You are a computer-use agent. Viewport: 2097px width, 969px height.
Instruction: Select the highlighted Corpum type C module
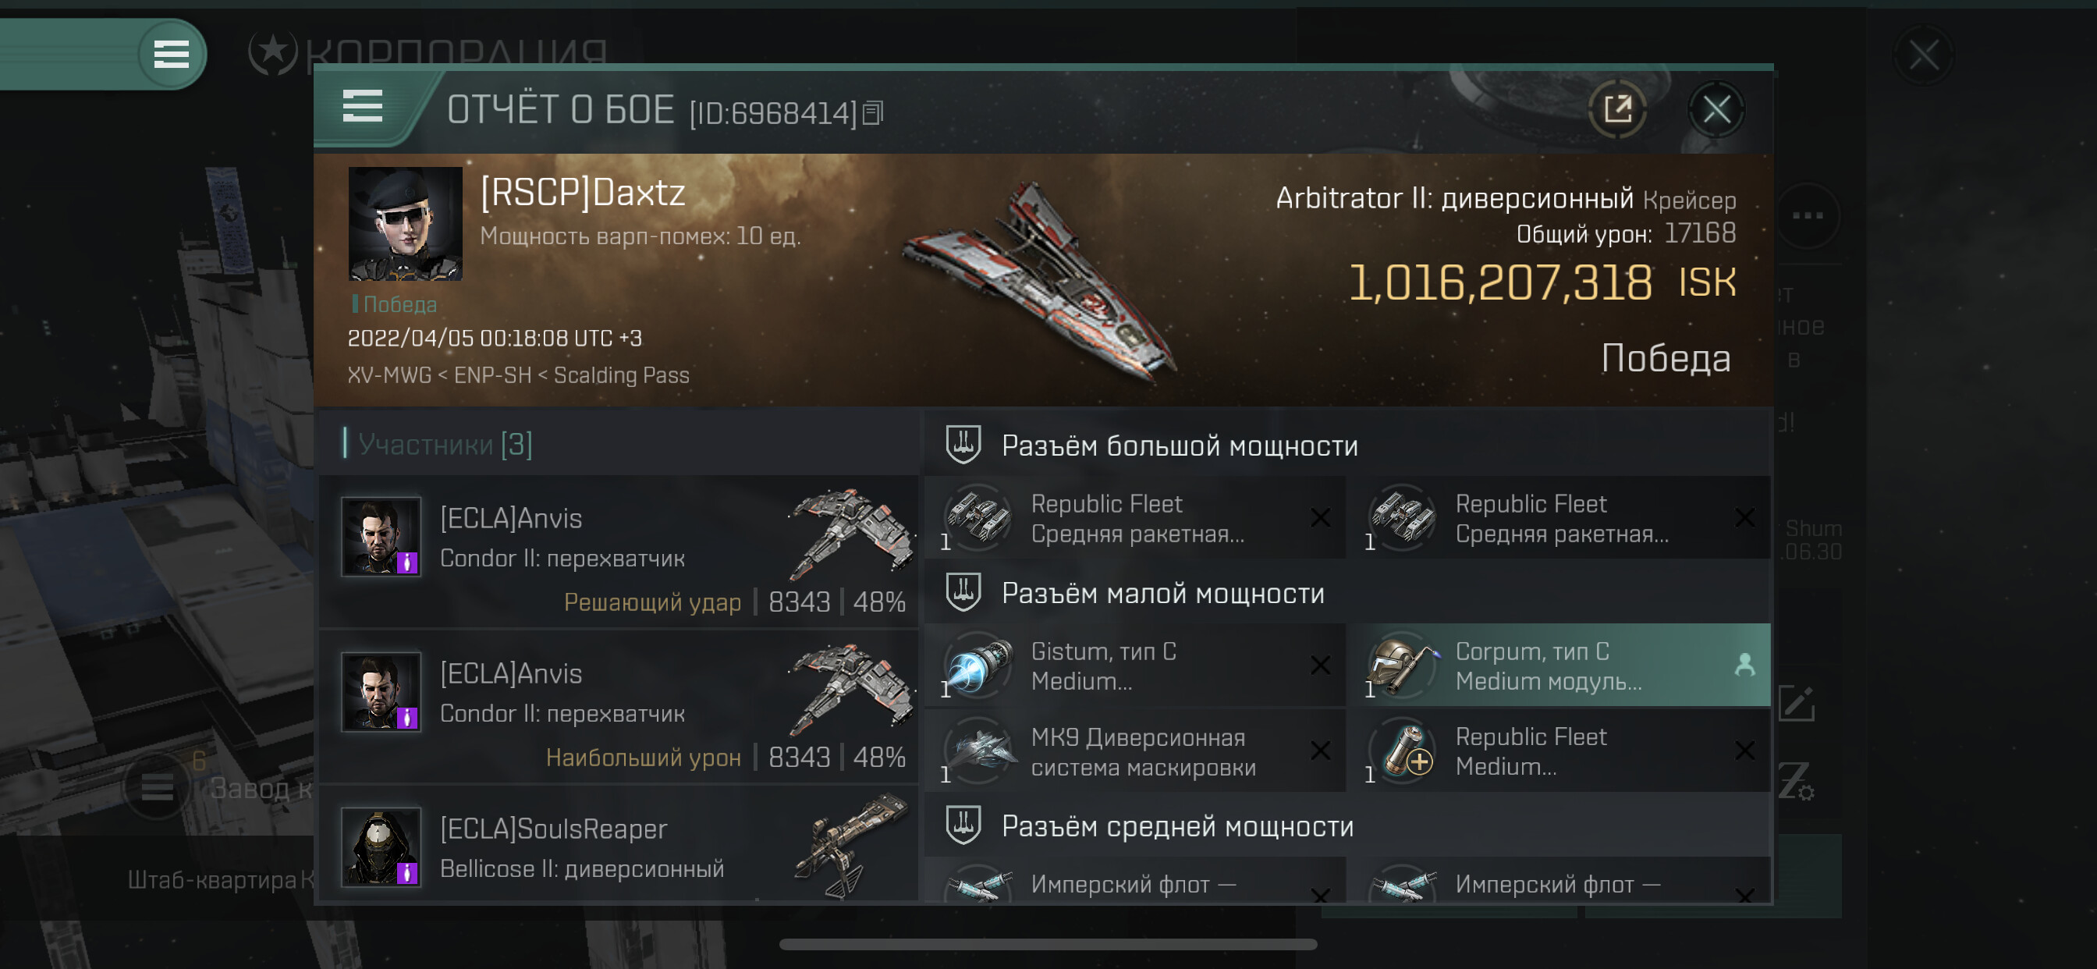point(1559,666)
